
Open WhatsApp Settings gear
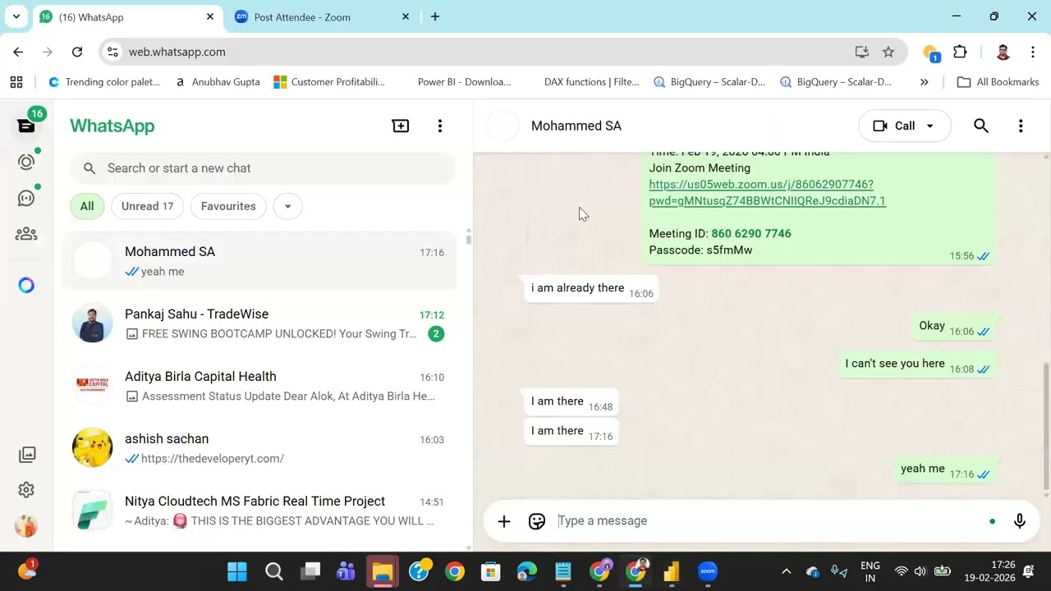(x=26, y=490)
